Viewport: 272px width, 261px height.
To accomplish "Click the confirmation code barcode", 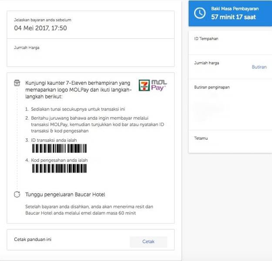I will pyautogui.click(x=59, y=168).
